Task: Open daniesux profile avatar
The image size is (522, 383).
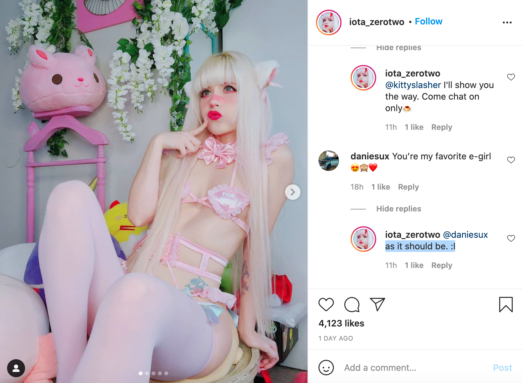Action: [x=329, y=161]
